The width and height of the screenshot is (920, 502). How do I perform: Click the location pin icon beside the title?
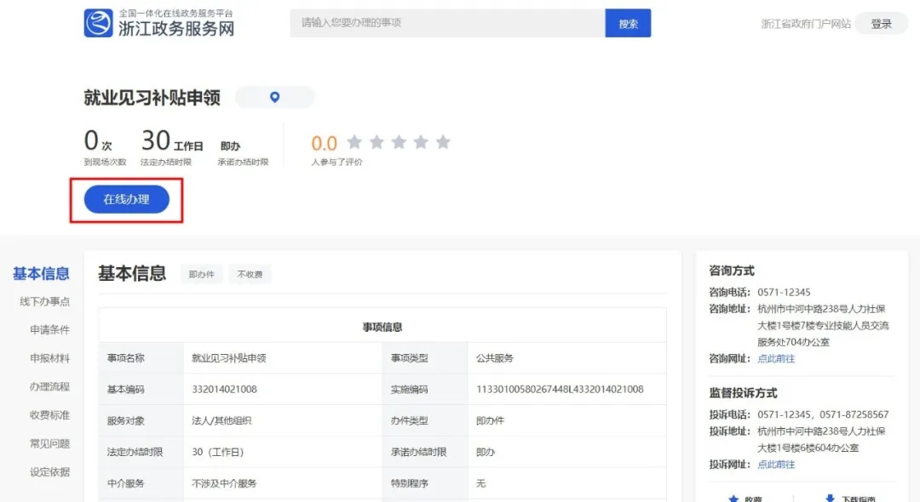click(274, 96)
